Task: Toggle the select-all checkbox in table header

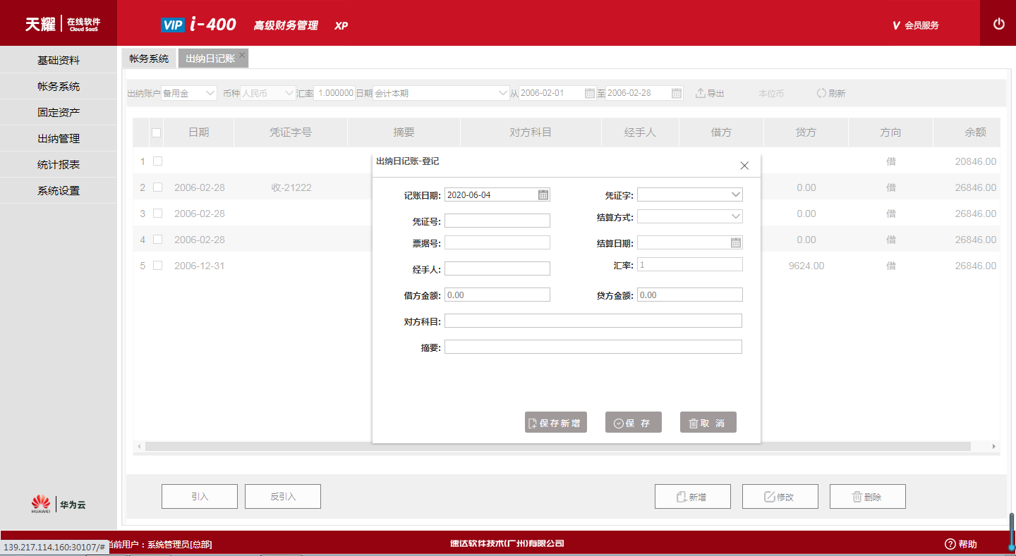Action: click(157, 132)
